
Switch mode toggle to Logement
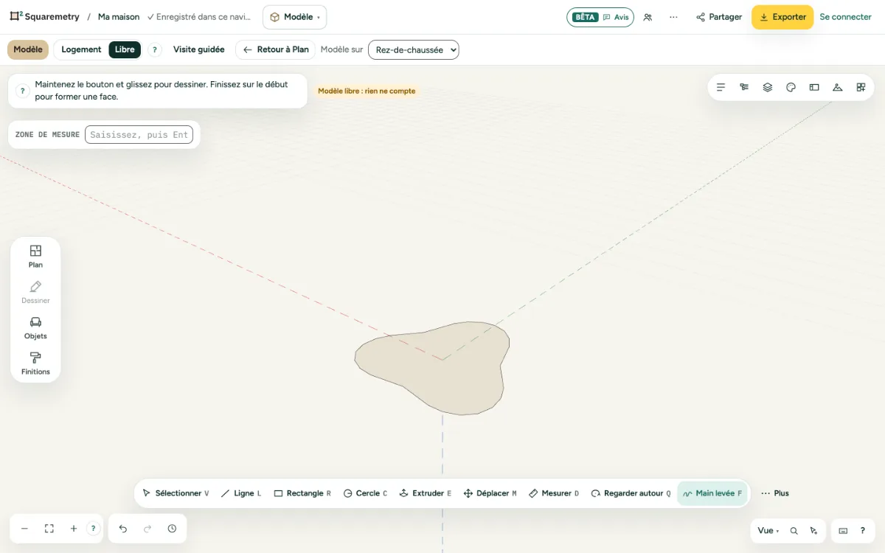coord(81,49)
